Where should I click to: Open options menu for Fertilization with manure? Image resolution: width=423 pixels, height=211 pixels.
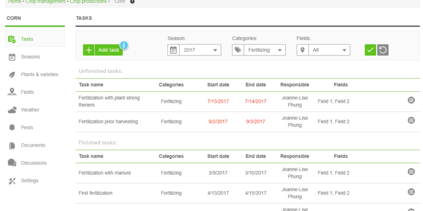click(411, 171)
